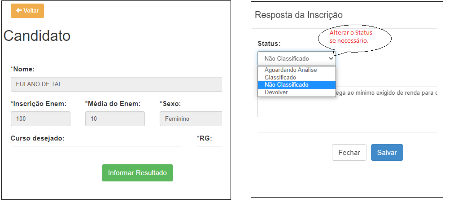Screen dimensions: 449x207
Task: Click the justification text area about renda
Action: click(x=347, y=101)
